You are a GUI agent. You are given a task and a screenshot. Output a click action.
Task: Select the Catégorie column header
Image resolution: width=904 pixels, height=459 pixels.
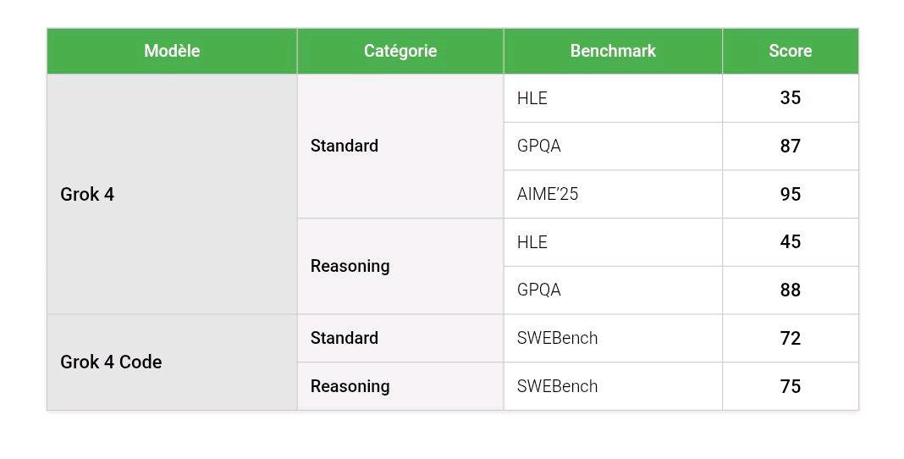[x=400, y=51]
